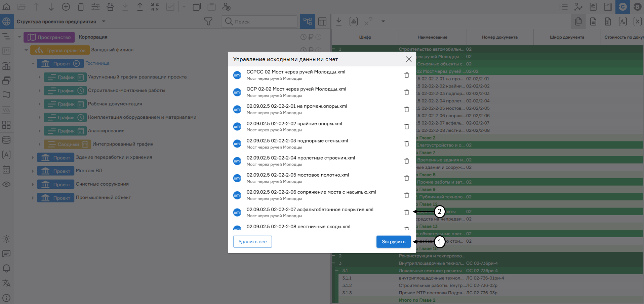
Task: Select the Гостиница project in tree
Action: [97, 63]
